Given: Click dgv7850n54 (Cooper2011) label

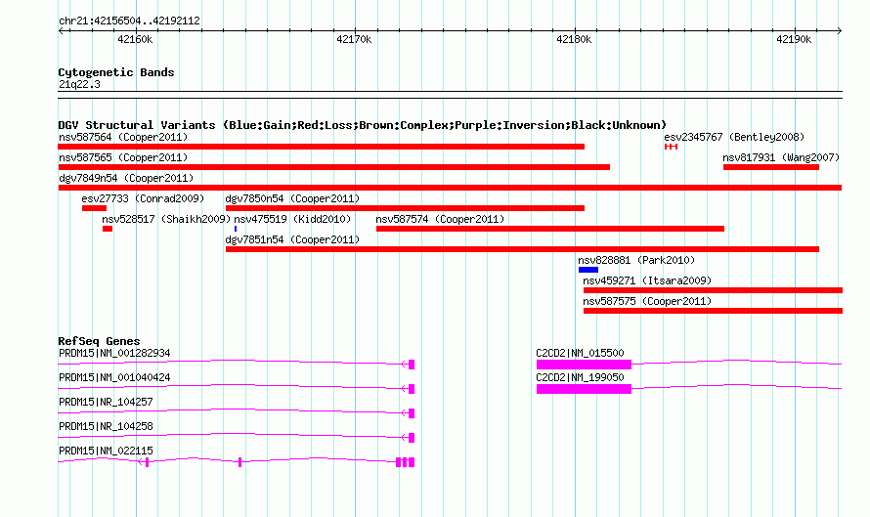Looking at the screenshot, I should (292, 198).
